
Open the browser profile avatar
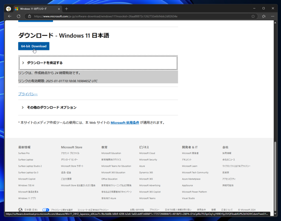(8, 9)
